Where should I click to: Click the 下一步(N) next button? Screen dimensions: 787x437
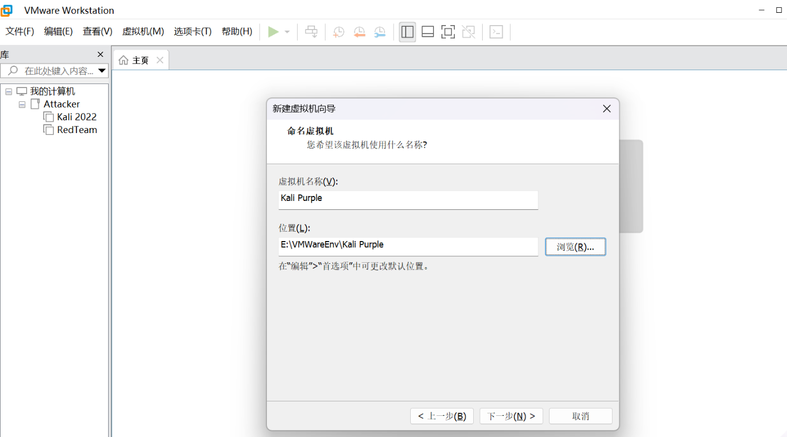point(511,416)
